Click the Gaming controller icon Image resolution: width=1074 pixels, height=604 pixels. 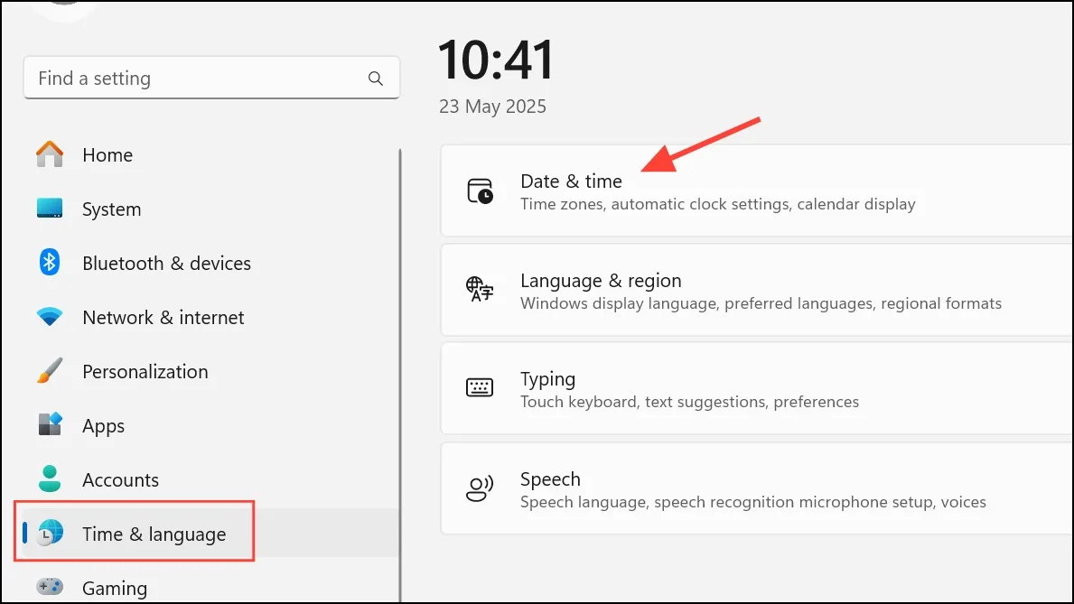(x=50, y=587)
